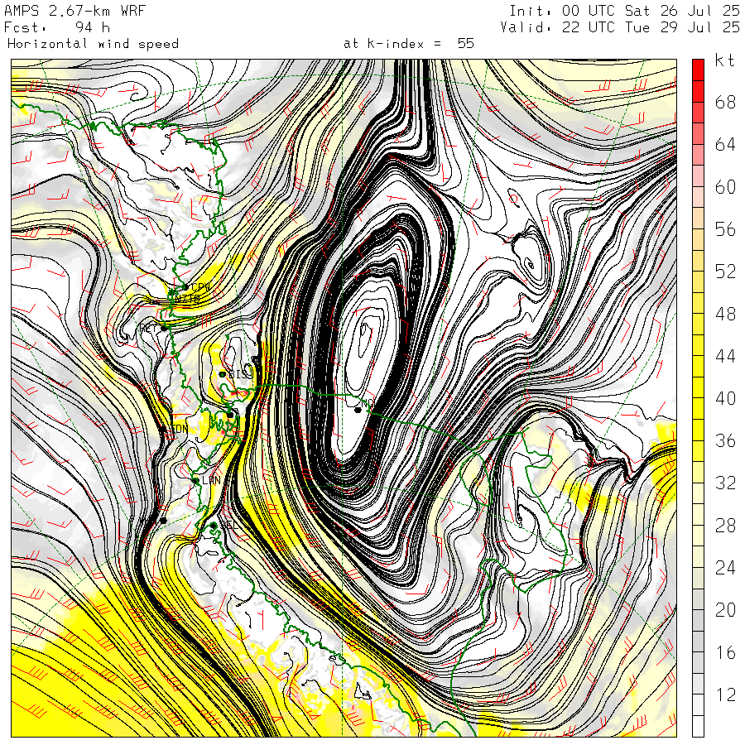Click the 24 value on the colorbar scale
This screenshot has width=745, height=745.
click(x=725, y=567)
